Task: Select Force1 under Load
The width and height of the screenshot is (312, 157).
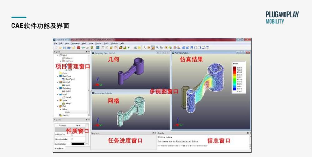Action: point(68,97)
